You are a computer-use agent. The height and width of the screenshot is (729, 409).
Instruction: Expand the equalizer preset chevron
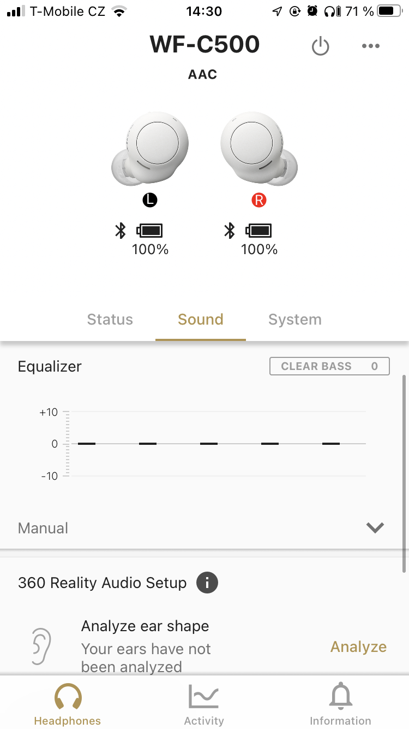(x=375, y=528)
